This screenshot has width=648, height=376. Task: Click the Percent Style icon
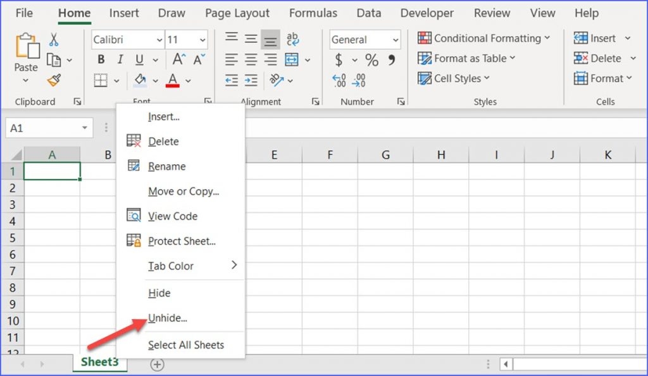(x=371, y=60)
